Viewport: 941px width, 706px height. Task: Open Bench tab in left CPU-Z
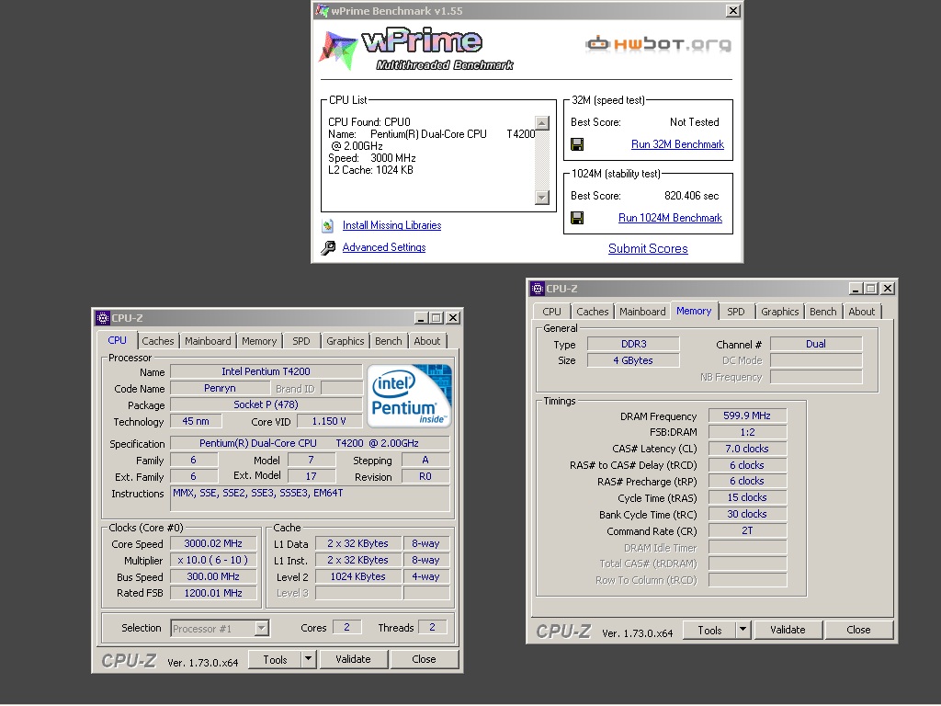click(389, 341)
